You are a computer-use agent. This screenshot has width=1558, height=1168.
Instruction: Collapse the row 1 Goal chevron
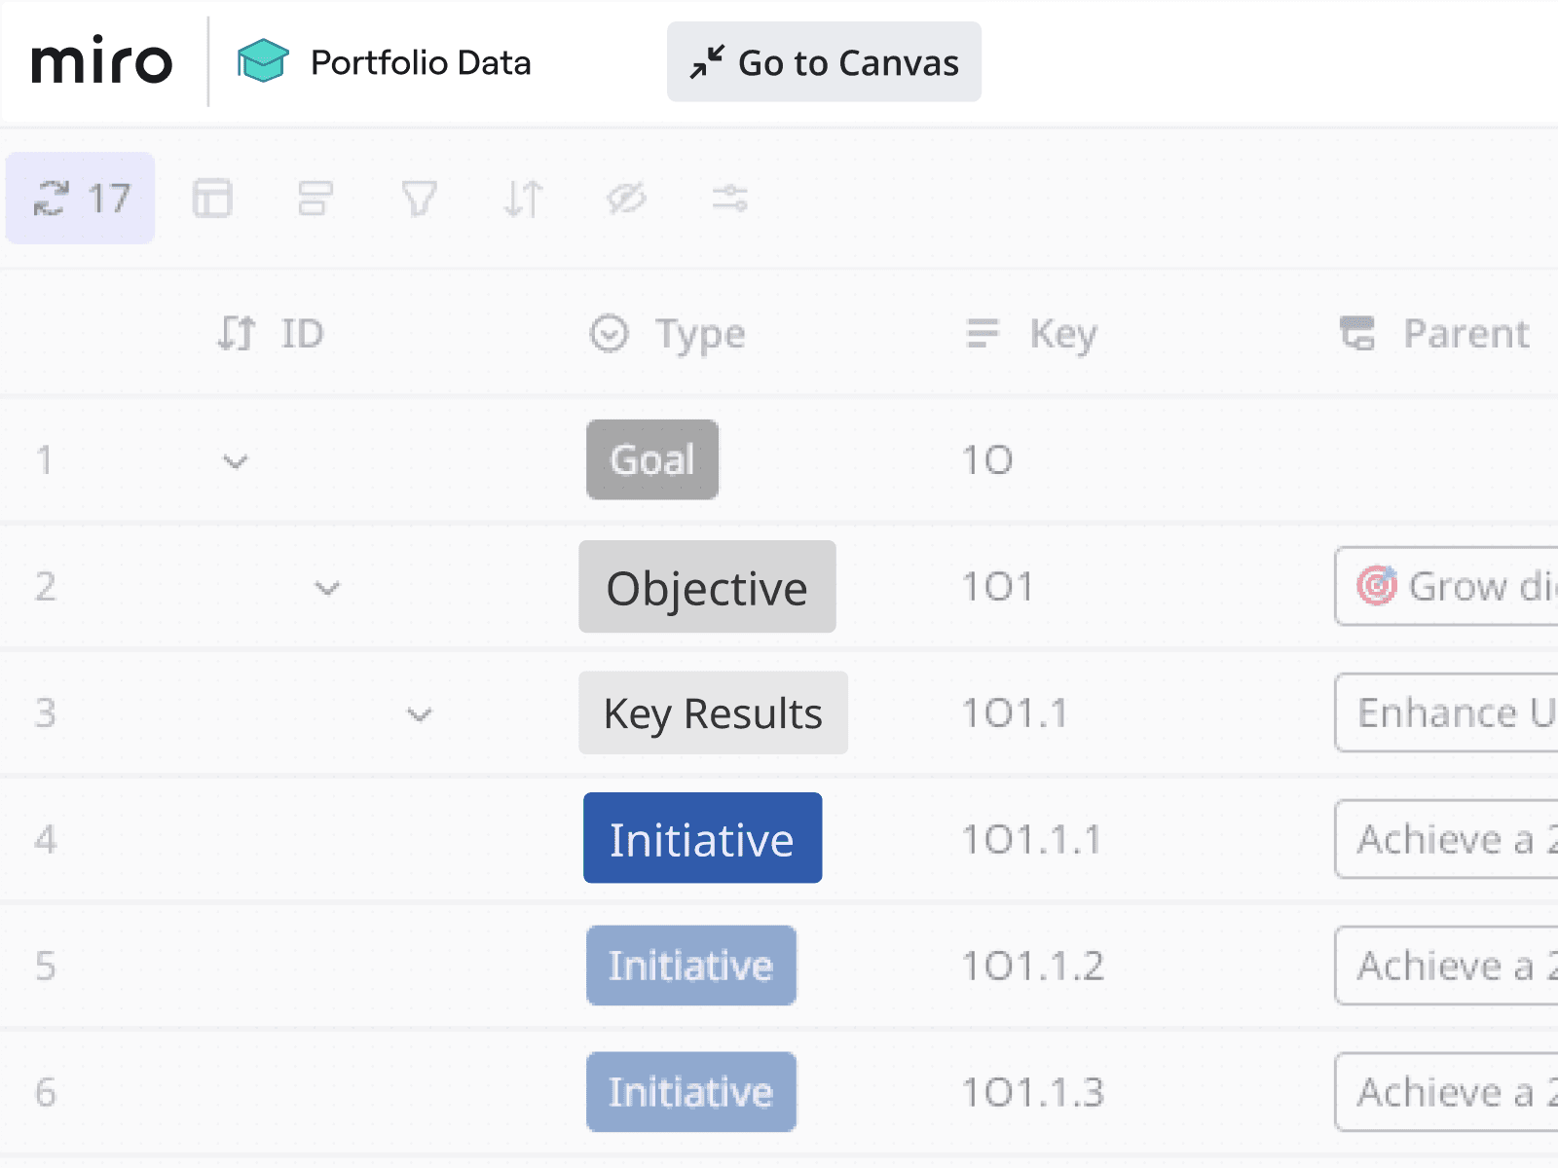coord(236,460)
